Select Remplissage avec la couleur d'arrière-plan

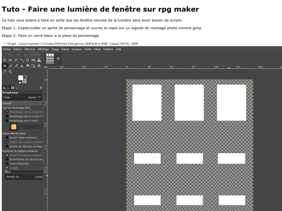25,116
